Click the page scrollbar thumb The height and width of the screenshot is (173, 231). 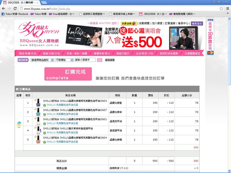click(229, 52)
